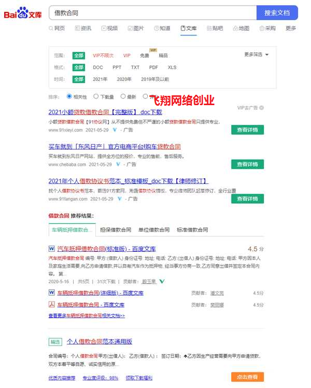The height and width of the screenshot is (388, 311).
Task: Expand the 更多筛选 filter dropdown
Action: [x=257, y=54]
